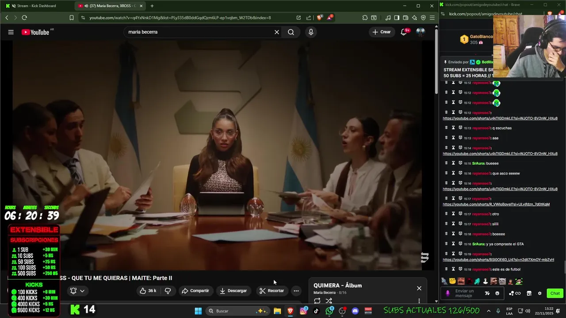Open more actions three-dot menu under video
Viewport: 566px width, 318px height.
296,291
